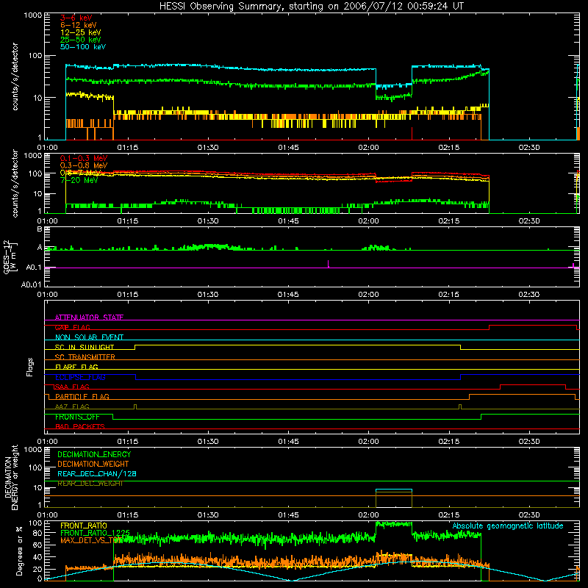Click the 0.1-0.3 MeV legend label
Screen dimensions: 588x588
[84, 158]
